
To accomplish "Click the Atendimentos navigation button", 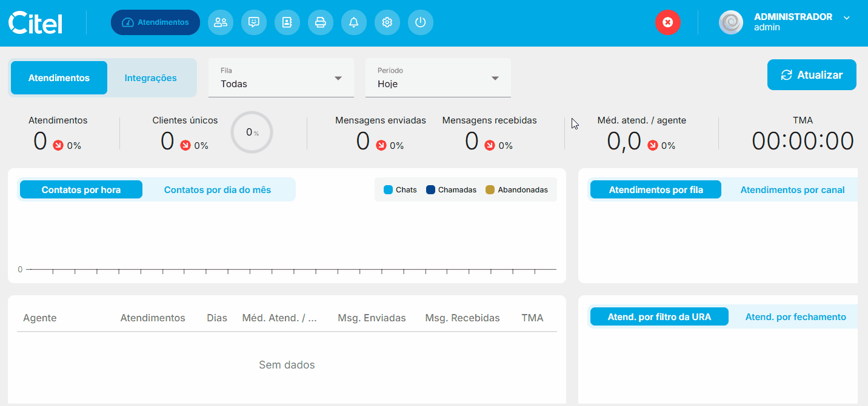I will [x=155, y=22].
